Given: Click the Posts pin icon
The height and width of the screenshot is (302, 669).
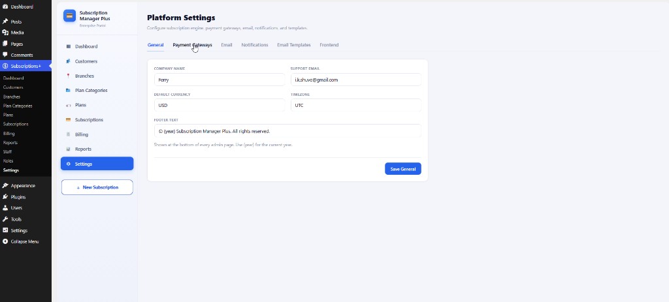Looking at the screenshot, I should [5, 22].
